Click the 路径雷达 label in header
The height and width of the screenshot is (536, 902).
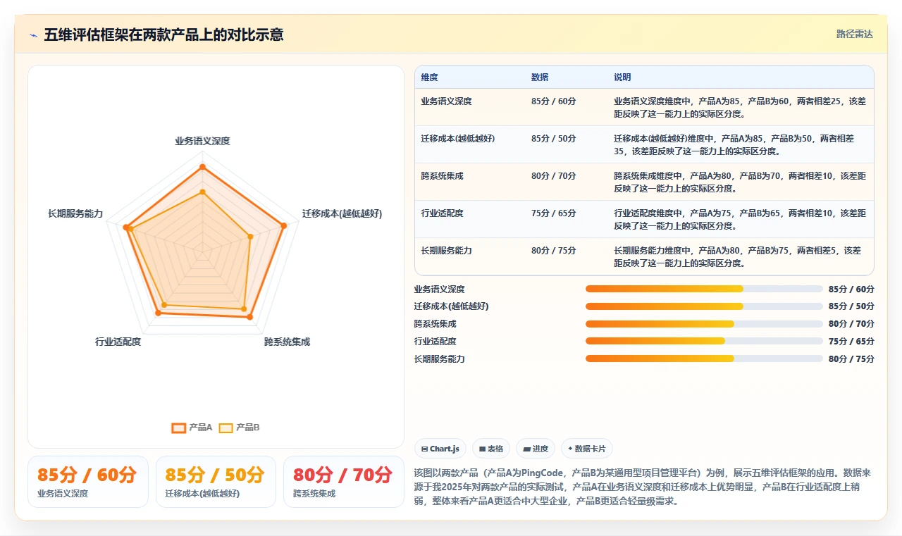click(854, 34)
